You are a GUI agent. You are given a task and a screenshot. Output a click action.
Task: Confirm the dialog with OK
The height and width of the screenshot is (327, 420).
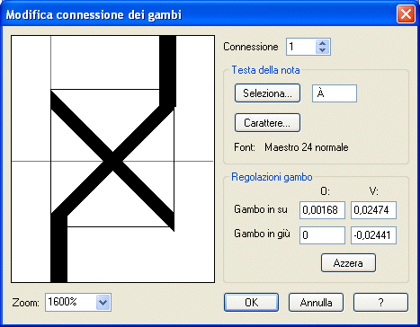[251, 302]
